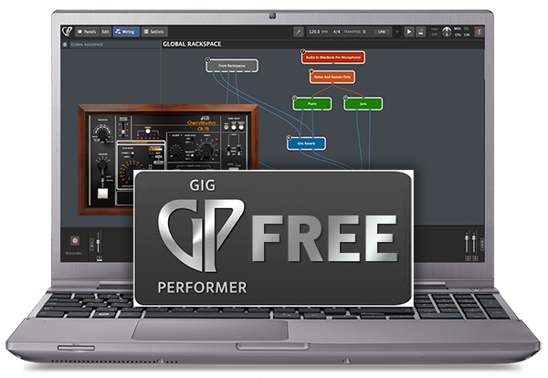Switch to the Edit view
This screenshot has width=548, height=378.
click(x=106, y=31)
